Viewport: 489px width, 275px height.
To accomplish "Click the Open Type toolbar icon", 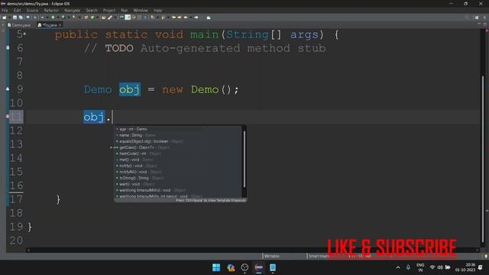I will click(103, 18).
